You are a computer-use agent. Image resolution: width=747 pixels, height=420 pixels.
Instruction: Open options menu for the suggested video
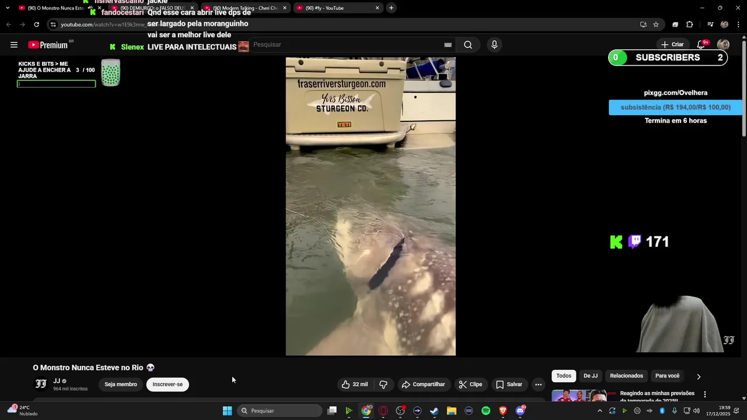coord(704,394)
